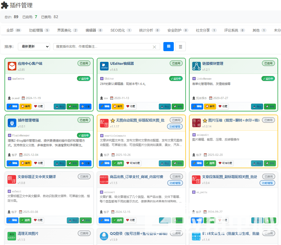The image size is (281, 245).
Task: Enable the 图片压缩 plugin
Action: [x=210, y=163]
